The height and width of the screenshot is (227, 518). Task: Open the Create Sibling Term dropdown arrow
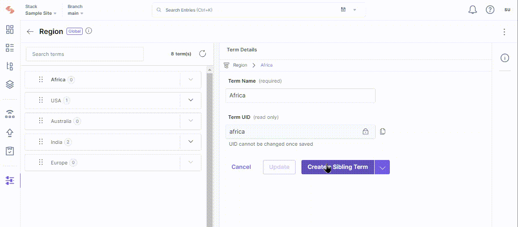(382, 167)
